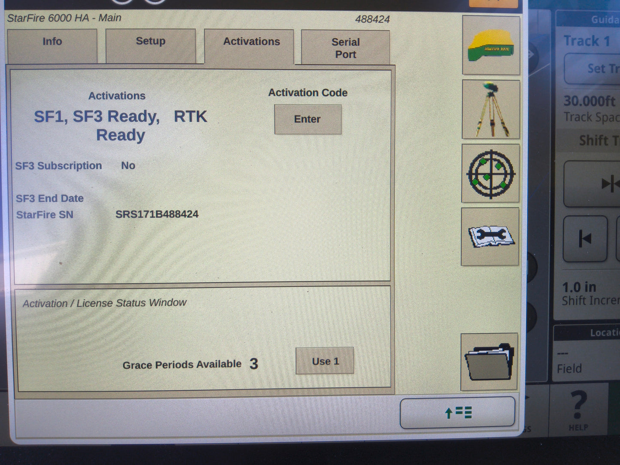The height and width of the screenshot is (465, 620).
Task: Click the Field entry in Location panel
Action: click(x=569, y=368)
